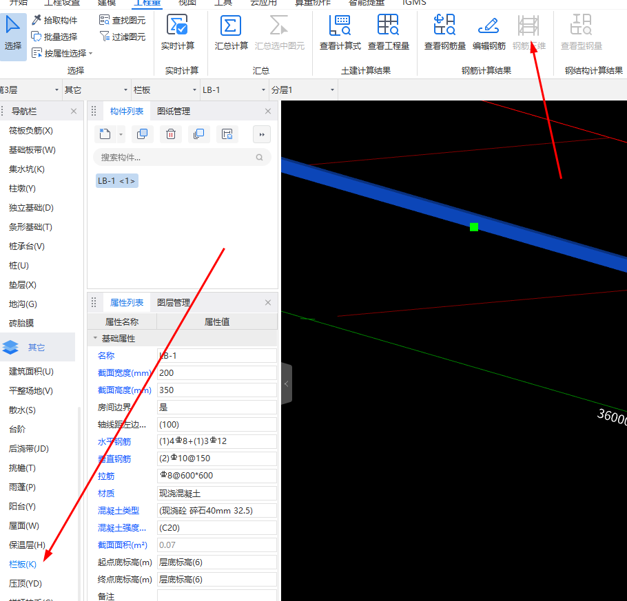627x601 pixels.
Task: Click the 过滤图元 filter tool
Action: 123,36
